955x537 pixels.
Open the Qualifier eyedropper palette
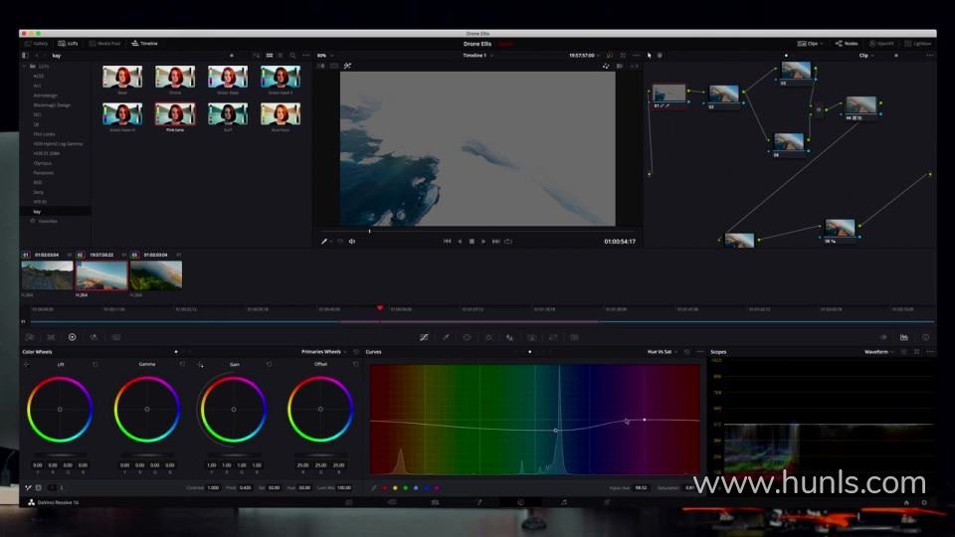point(446,337)
